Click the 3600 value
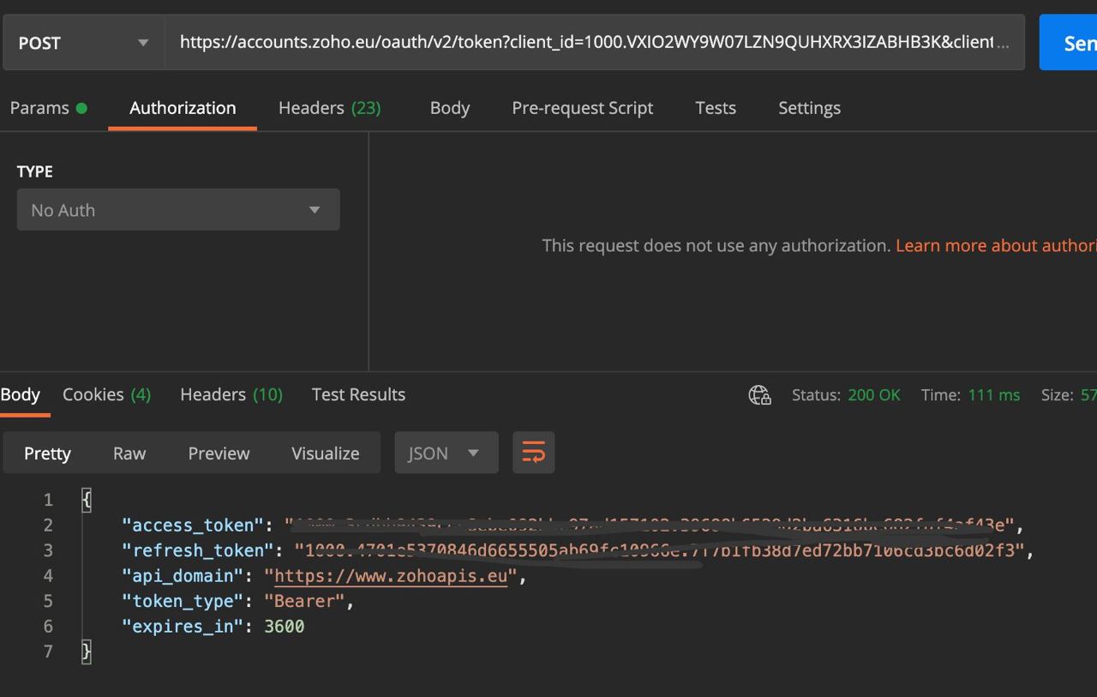This screenshot has height=697, width=1097. (x=284, y=627)
